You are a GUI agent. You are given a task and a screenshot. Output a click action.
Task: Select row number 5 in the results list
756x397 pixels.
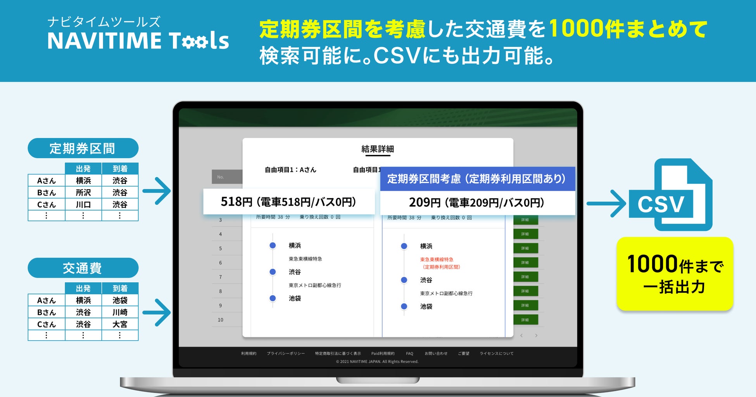(221, 249)
